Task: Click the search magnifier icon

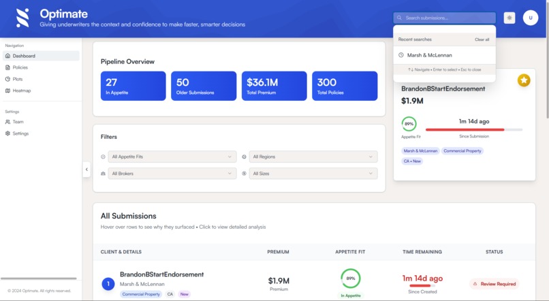Action: 399,18
